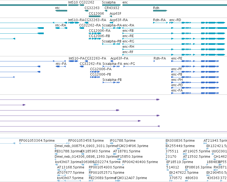Select the IP01788.5prime EST label
Screen dimensions: 227x182
123,141
